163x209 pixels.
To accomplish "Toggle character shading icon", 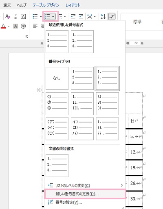I will (15, 26).
